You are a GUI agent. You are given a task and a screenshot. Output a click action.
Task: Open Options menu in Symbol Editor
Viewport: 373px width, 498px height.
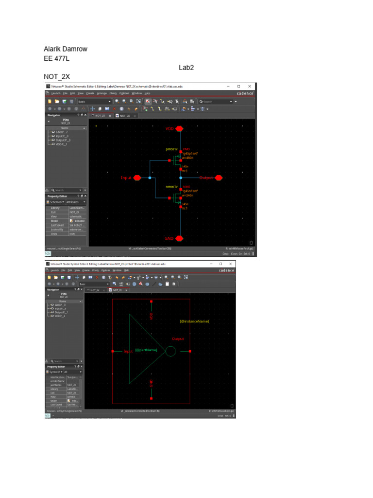(105, 270)
